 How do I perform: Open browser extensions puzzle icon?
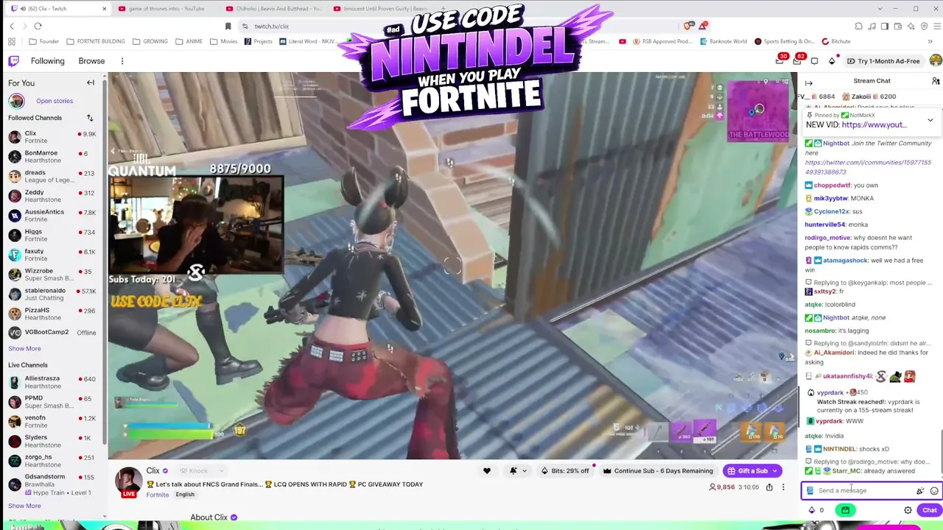tap(858, 26)
